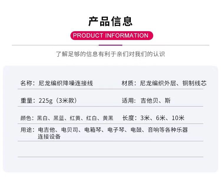
Task: Click the 产品信息 heading
Action: pyautogui.click(x=111, y=21)
